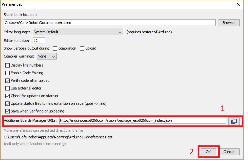Screen dimensions: 248x161
Task: Click into the Editor font size field
Action: (x=39, y=41)
